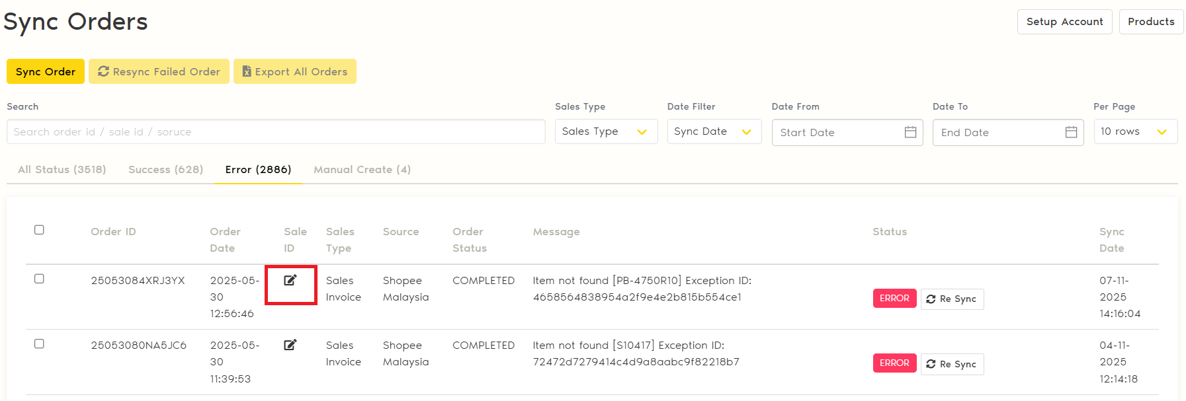Click Re Sync for the second error order

click(x=952, y=364)
